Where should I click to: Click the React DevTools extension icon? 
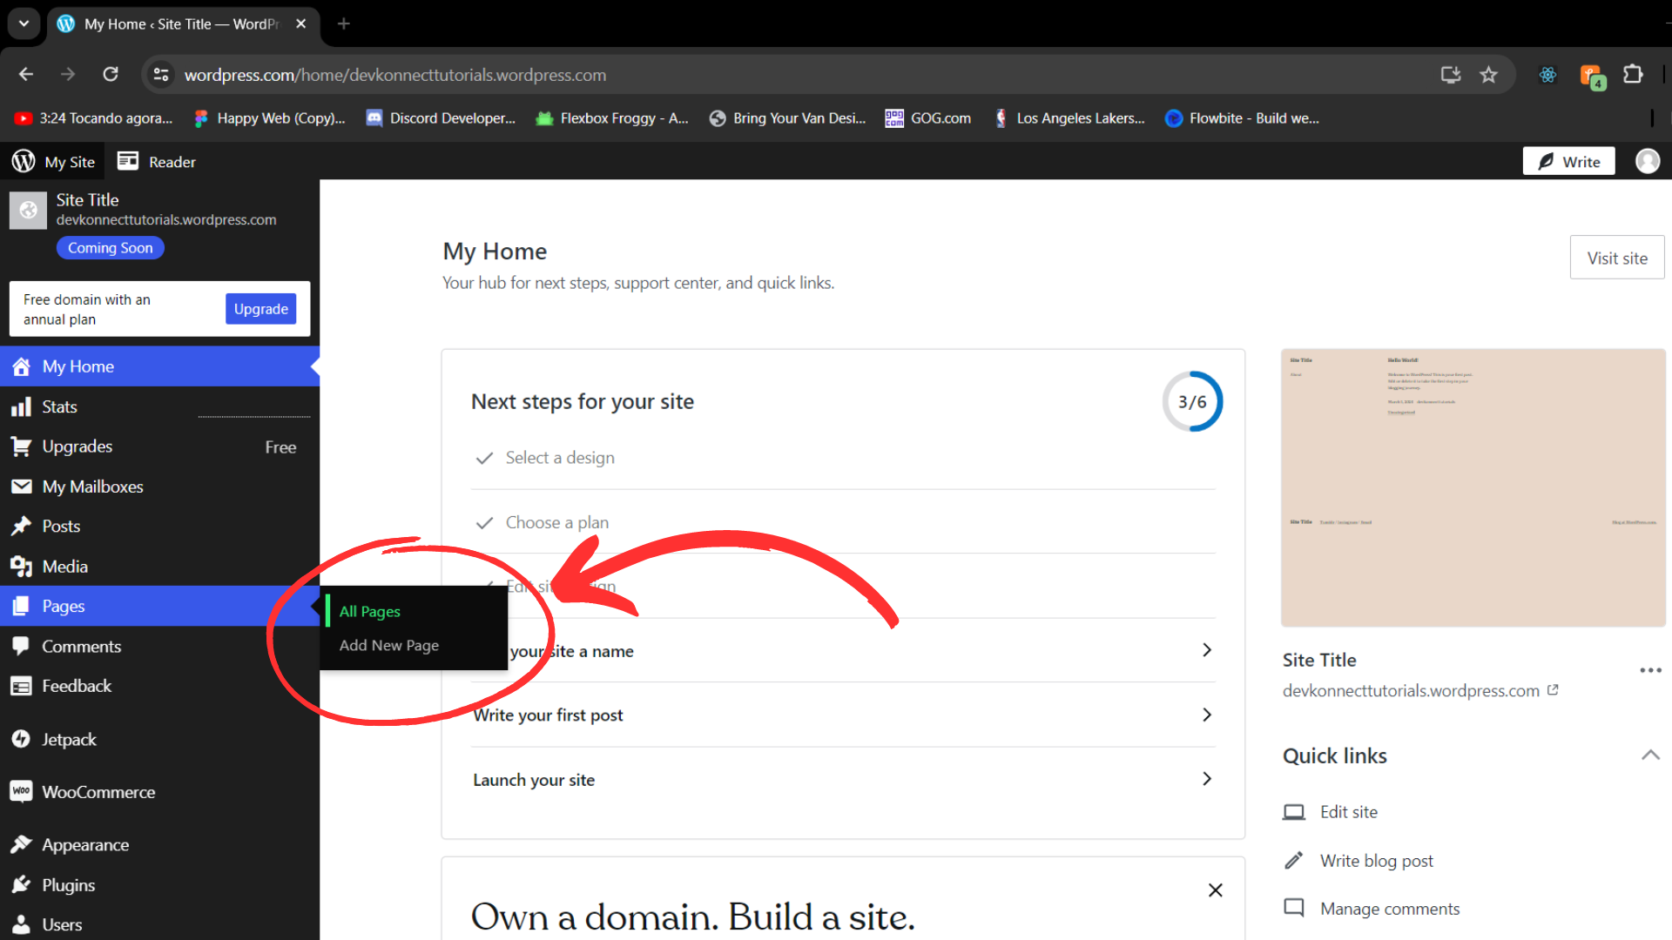[1547, 75]
